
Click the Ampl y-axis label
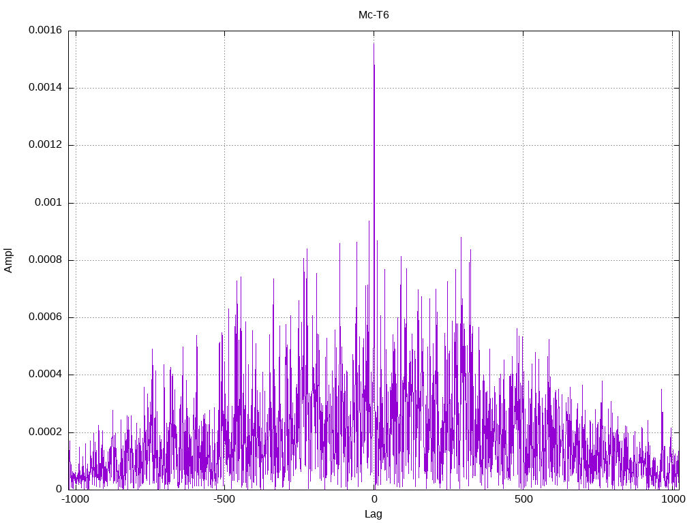click(x=8, y=261)
